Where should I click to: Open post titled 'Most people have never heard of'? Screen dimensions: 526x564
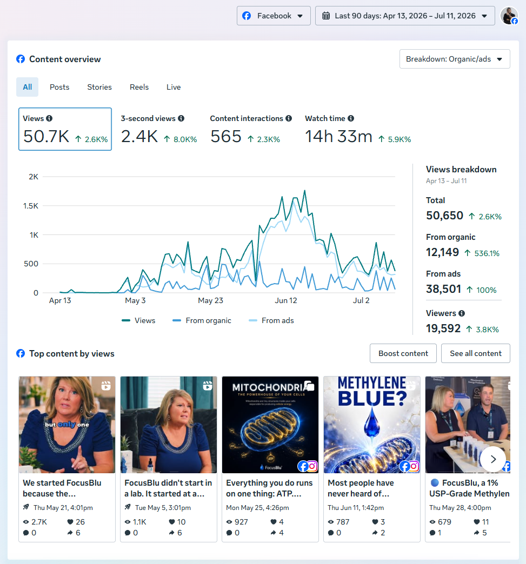tap(361, 488)
